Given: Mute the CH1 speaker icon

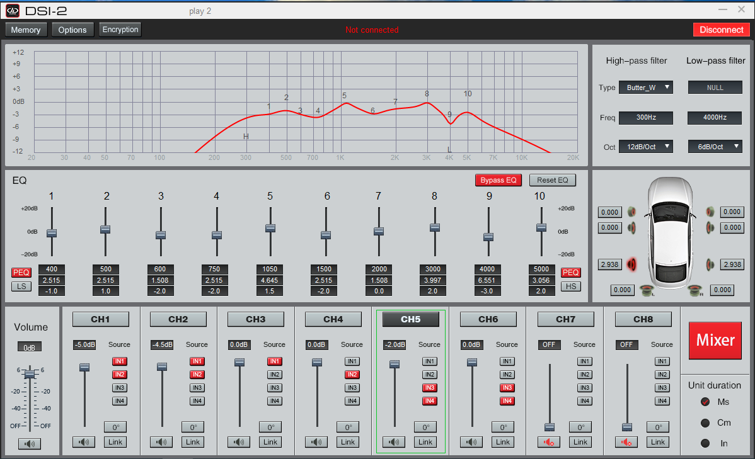Looking at the screenshot, I should coord(84,442).
